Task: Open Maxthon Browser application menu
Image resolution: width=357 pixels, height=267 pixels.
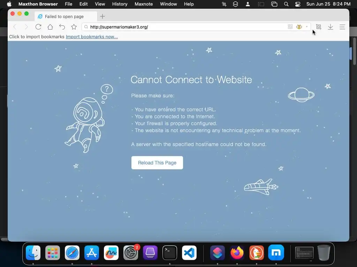Action: point(38,4)
